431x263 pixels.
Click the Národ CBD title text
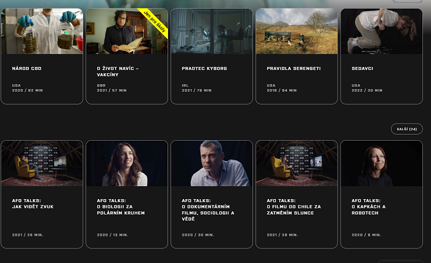coord(26,69)
